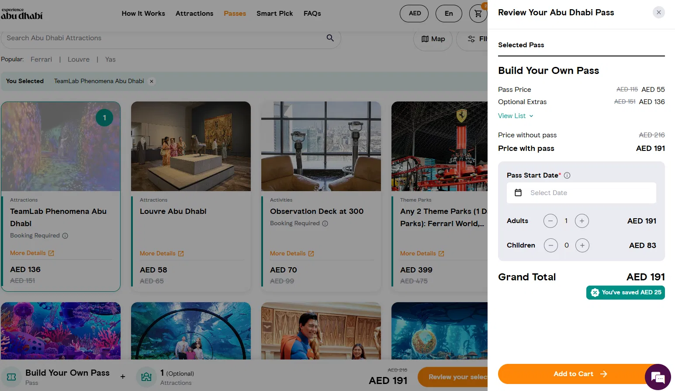Image resolution: width=675 pixels, height=391 pixels.
Task: Click the shopping cart icon
Action: (478, 14)
